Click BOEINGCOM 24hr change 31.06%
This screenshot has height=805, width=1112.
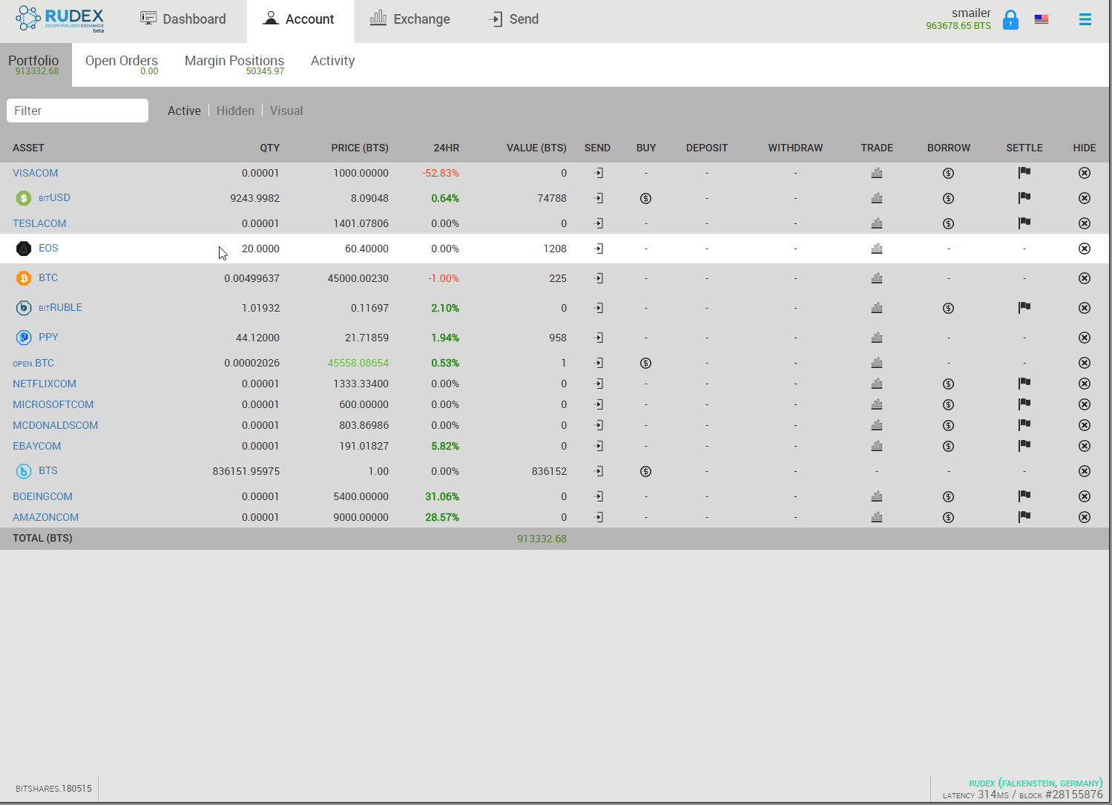click(442, 496)
